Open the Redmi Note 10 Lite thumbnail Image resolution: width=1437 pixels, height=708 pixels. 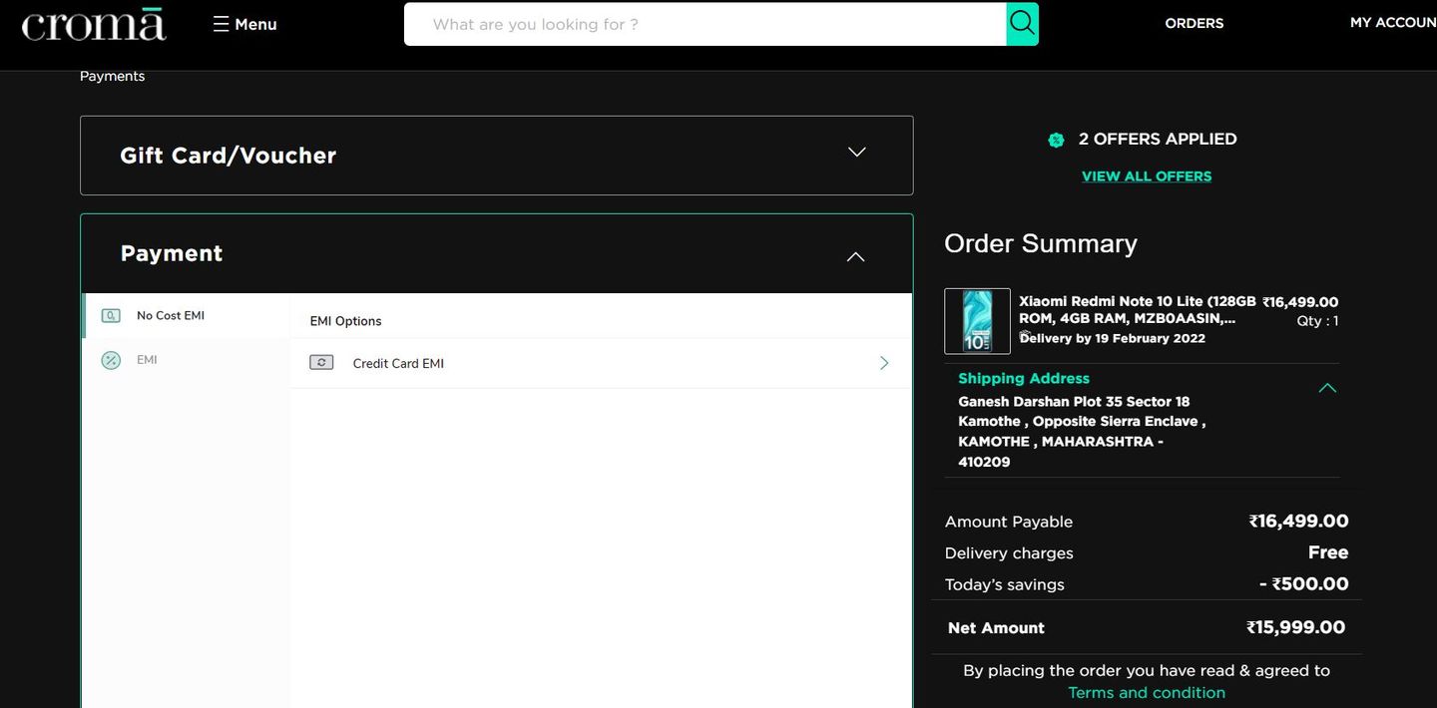(977, 321)
